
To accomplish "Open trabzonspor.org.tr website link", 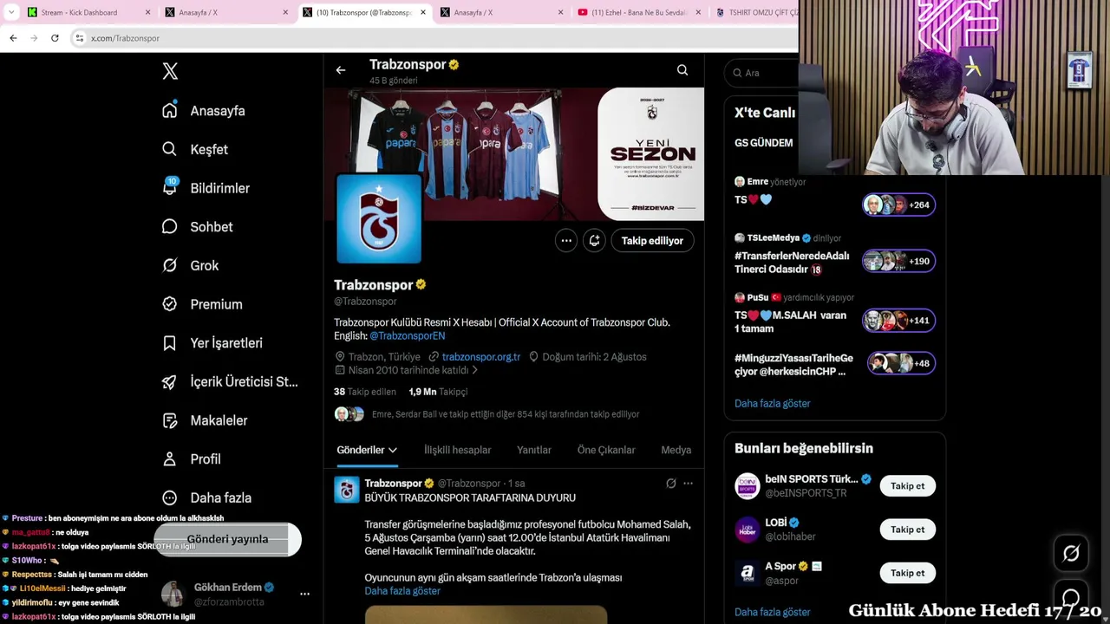I will [481, 356].
